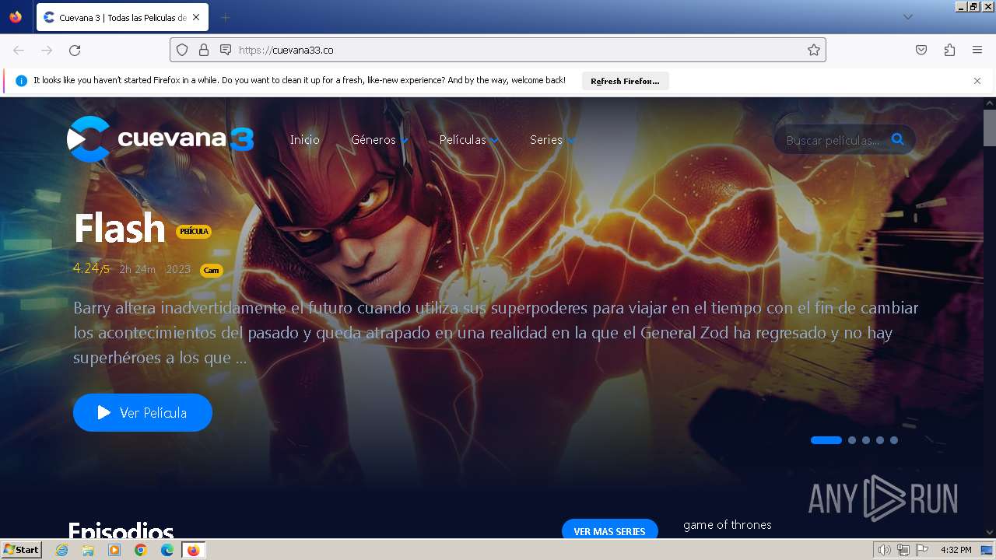
Task: Go to Inicio menu item
Action: coord(305,140)
